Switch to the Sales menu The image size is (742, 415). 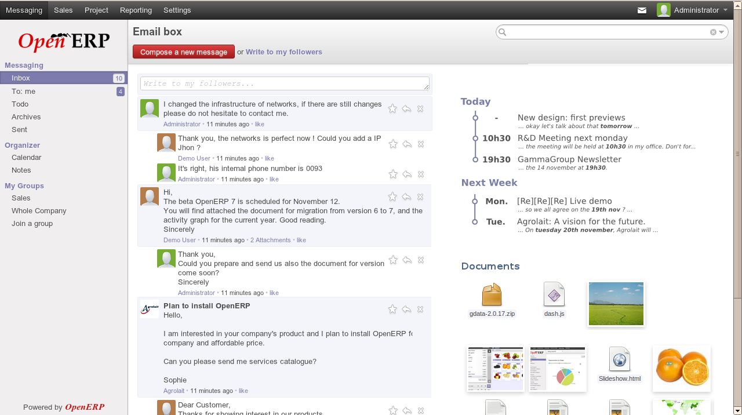[x=63, y=10]
